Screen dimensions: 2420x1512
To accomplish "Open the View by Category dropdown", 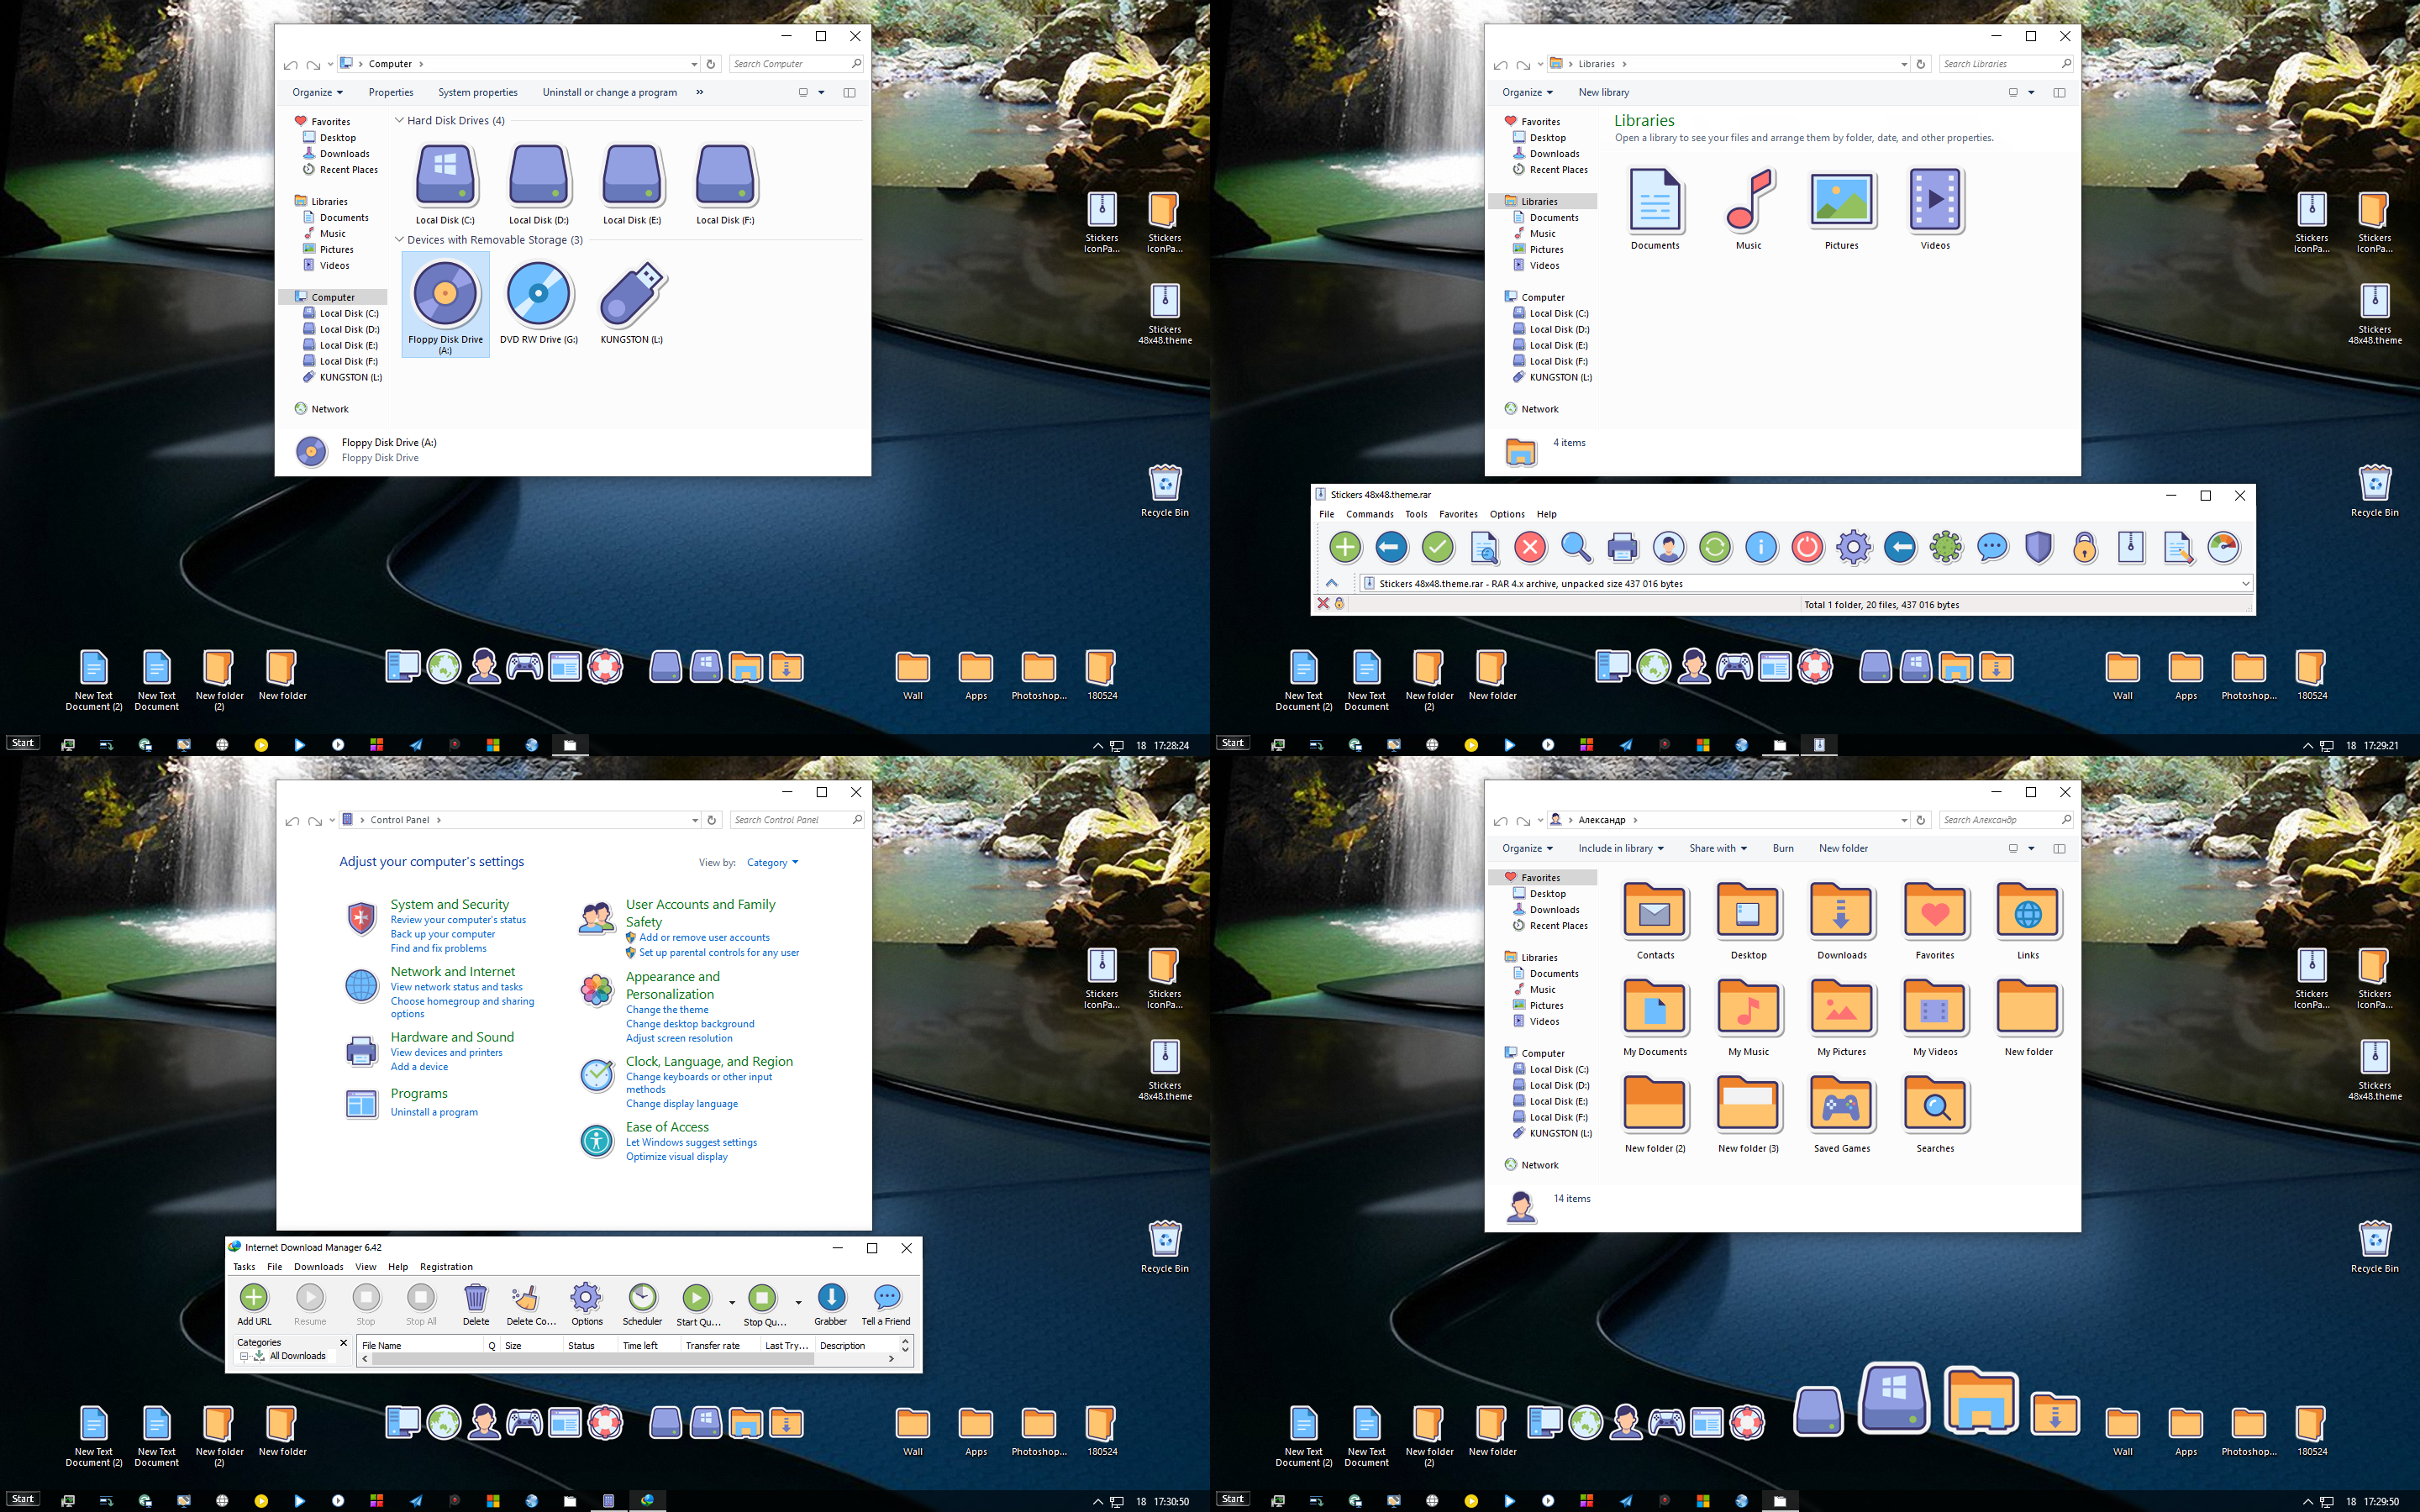I will (x=772, y=862).
